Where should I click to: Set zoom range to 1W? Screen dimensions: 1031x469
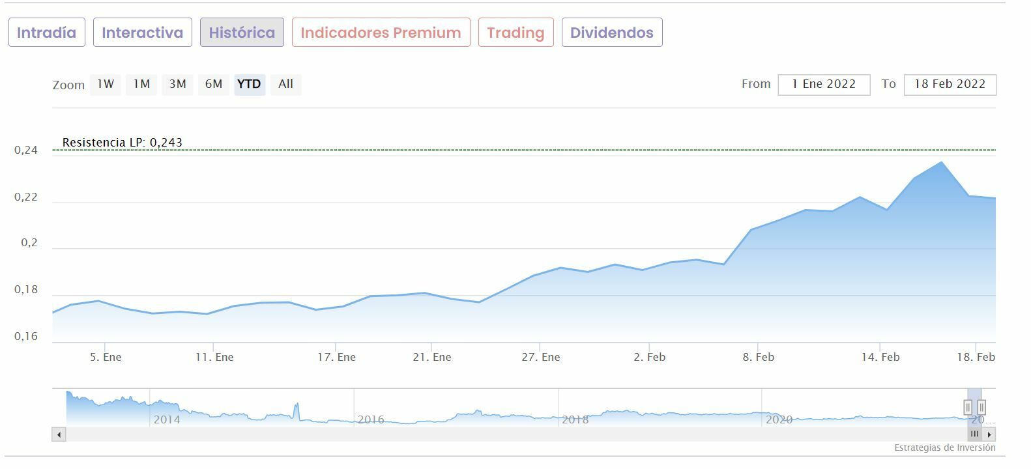pyautogui.click(x=106, y=84)
